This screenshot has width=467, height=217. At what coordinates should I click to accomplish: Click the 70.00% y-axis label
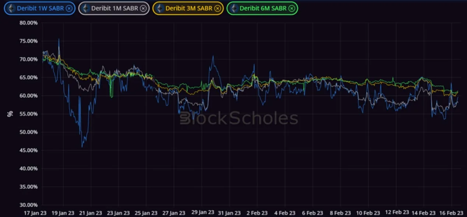29,59
